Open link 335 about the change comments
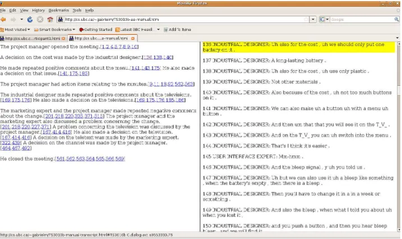The width and height of the screenshot is (402, 239). pyautogui.click(x=79, y=116)
